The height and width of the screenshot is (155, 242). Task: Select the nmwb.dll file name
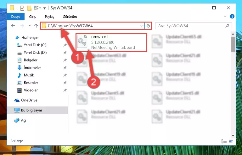pos(100,37)
